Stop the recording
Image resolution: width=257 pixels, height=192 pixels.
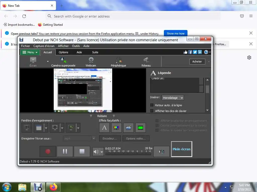[x=82, y=151]
